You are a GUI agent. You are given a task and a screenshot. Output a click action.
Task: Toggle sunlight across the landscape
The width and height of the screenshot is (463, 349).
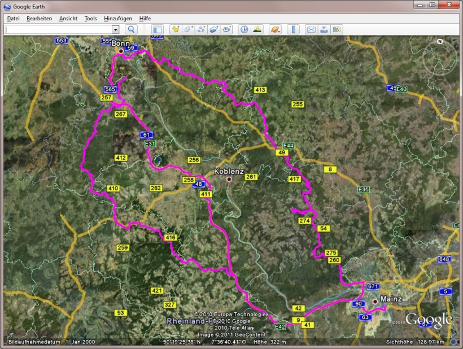pyautogui.click(x=257, y=29)
